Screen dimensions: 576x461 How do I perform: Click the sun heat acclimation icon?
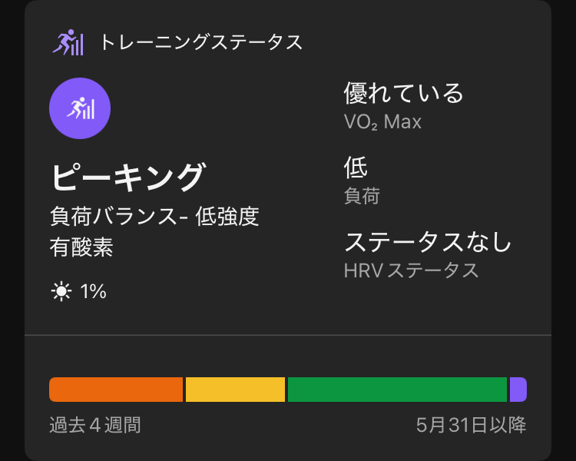(x=61, y=291)
